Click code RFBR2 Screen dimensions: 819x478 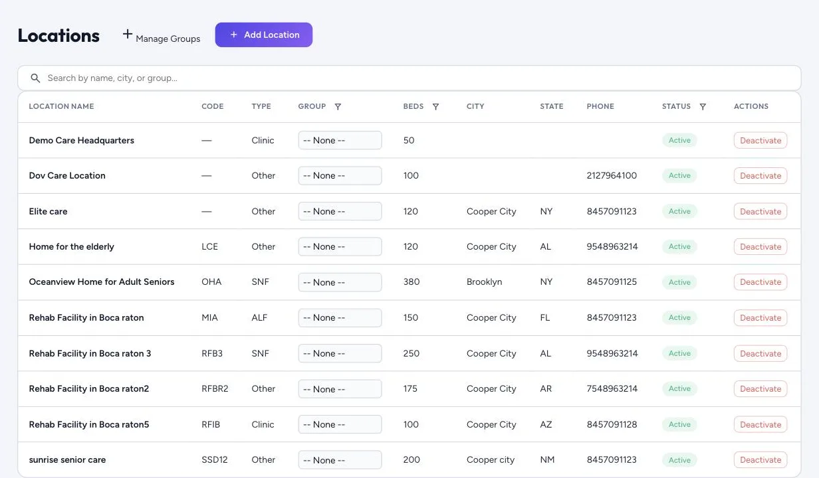(x=215, y=389)
